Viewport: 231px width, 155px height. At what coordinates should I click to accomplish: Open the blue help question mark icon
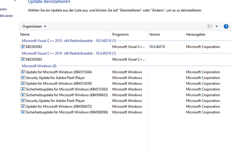coord(226,26)
